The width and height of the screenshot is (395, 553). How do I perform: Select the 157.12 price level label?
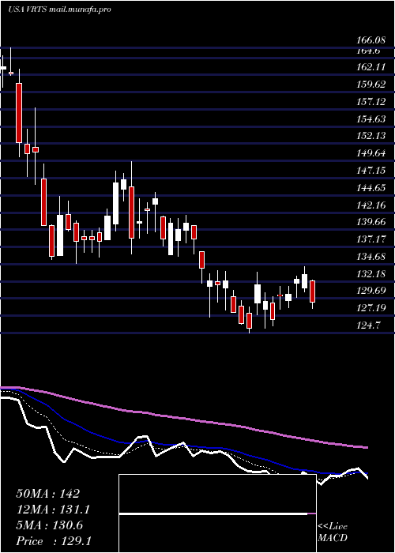pyautogui.click(x=371, y=102)
